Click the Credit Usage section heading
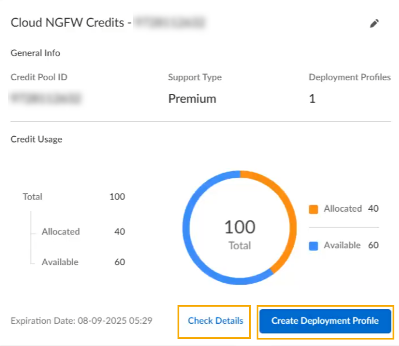 point(36,140)
